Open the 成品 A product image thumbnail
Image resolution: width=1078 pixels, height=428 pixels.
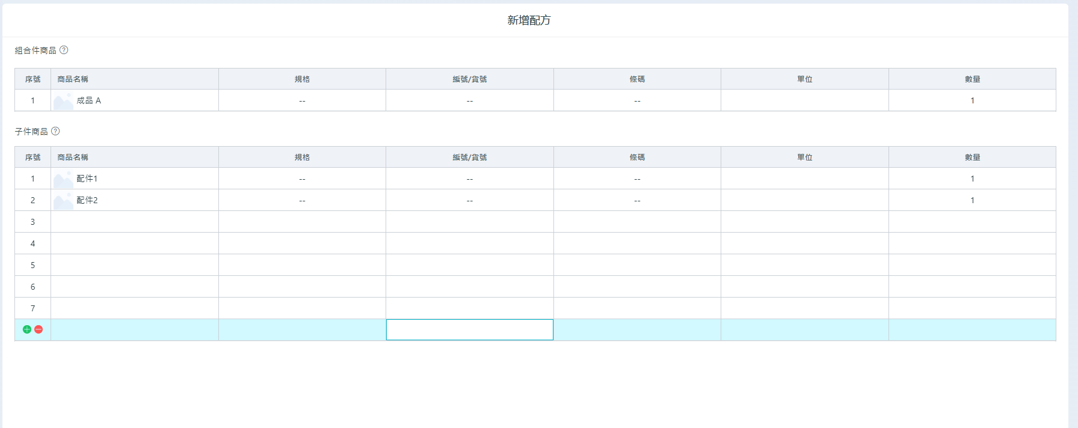63,101
